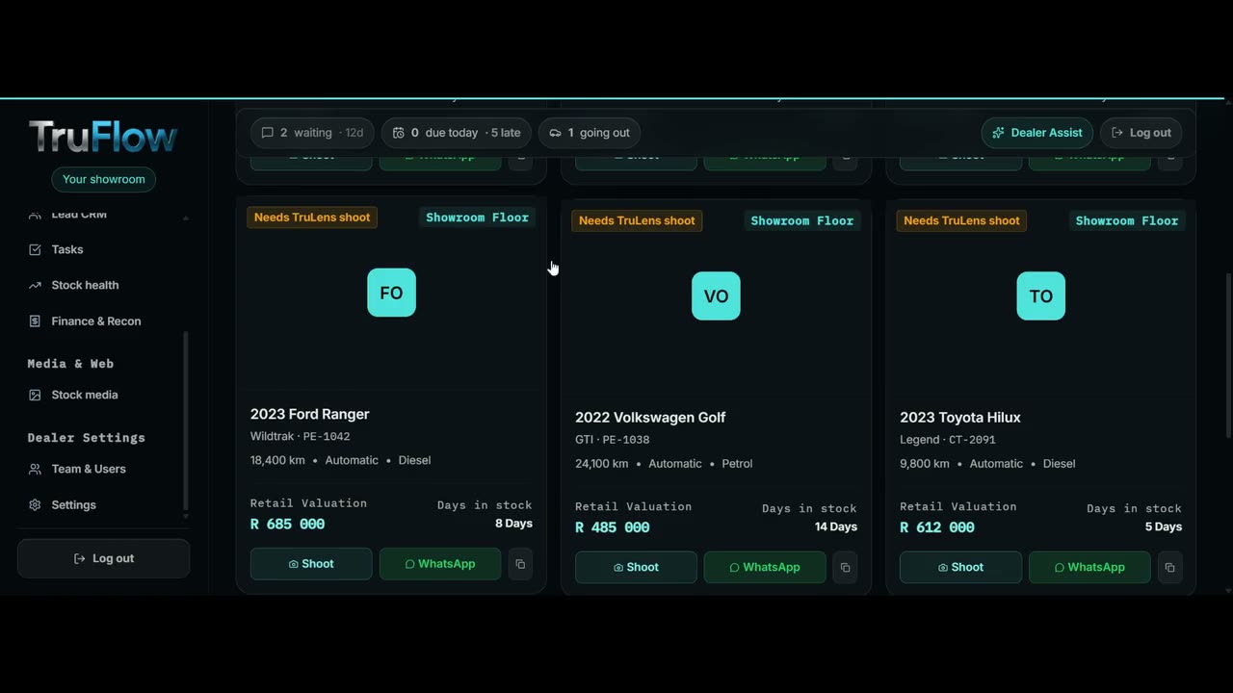
Task: Open Dealer Assist
Action: pyautogui.click(x=1037, y=133)
